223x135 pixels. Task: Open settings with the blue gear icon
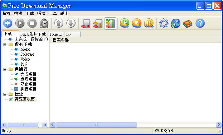tap(163, 23)
